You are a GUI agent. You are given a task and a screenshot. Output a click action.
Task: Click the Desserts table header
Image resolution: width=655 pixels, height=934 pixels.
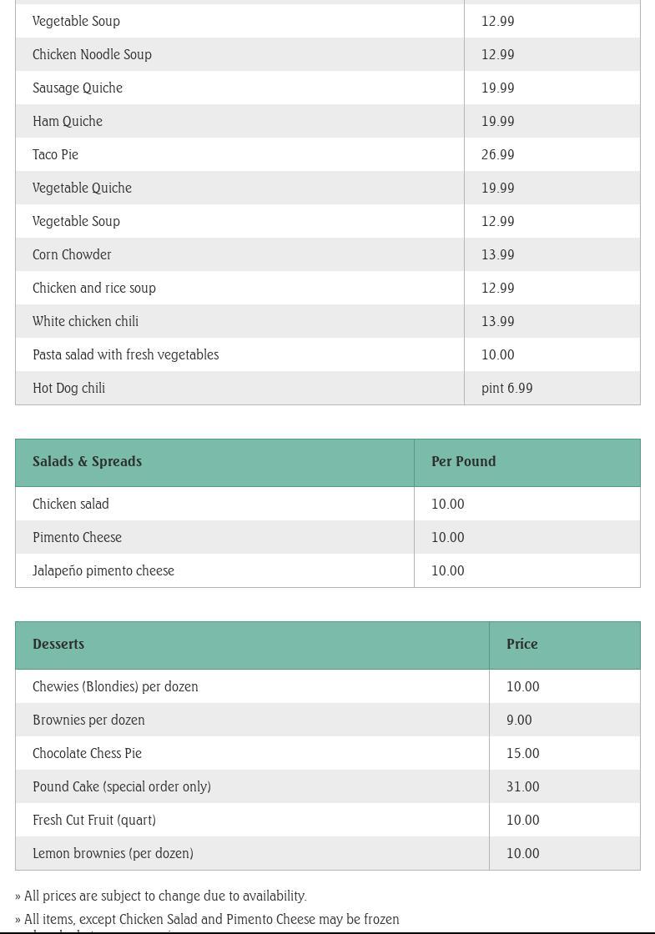tap(58, 645)
